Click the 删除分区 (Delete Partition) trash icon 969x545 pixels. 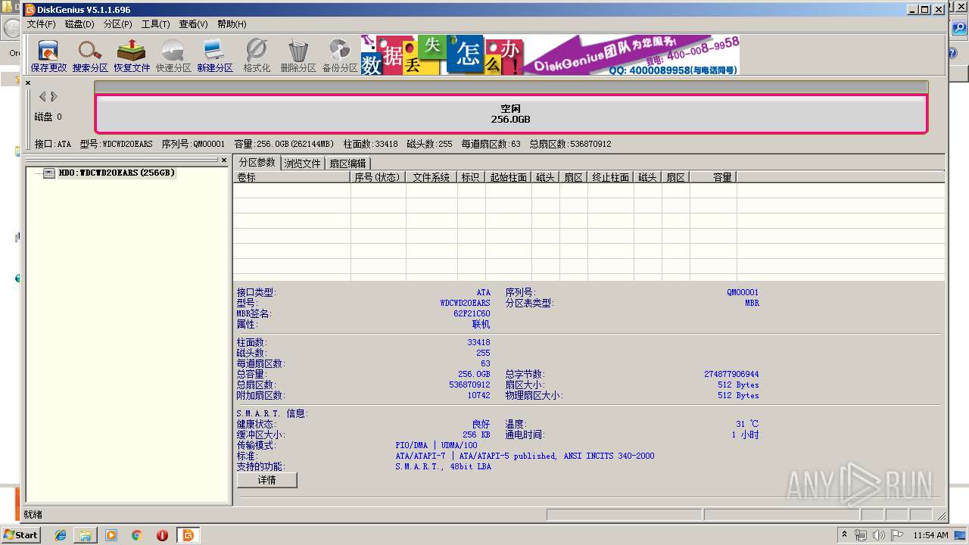tap(298, 55)
